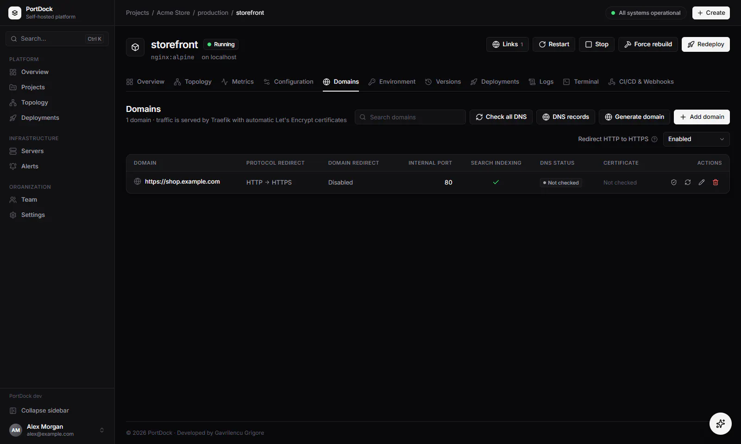741x444 pixels.
Task: Click the storefront cube service icon
Action: click(x=135, y=47)
